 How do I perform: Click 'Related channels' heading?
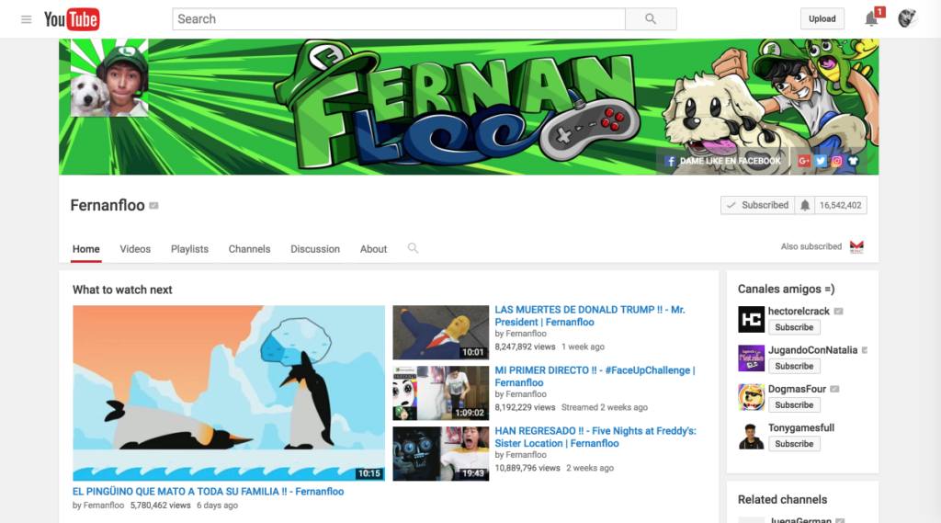click(783, 500)
